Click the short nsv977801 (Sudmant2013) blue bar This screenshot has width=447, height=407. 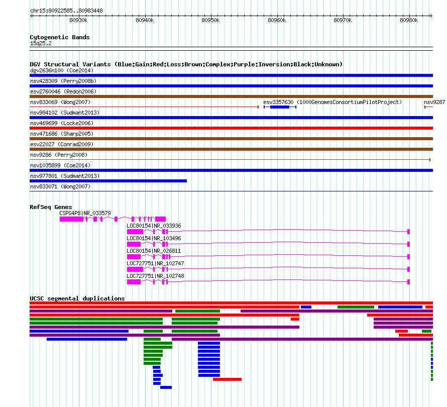(x=108, y=181)
